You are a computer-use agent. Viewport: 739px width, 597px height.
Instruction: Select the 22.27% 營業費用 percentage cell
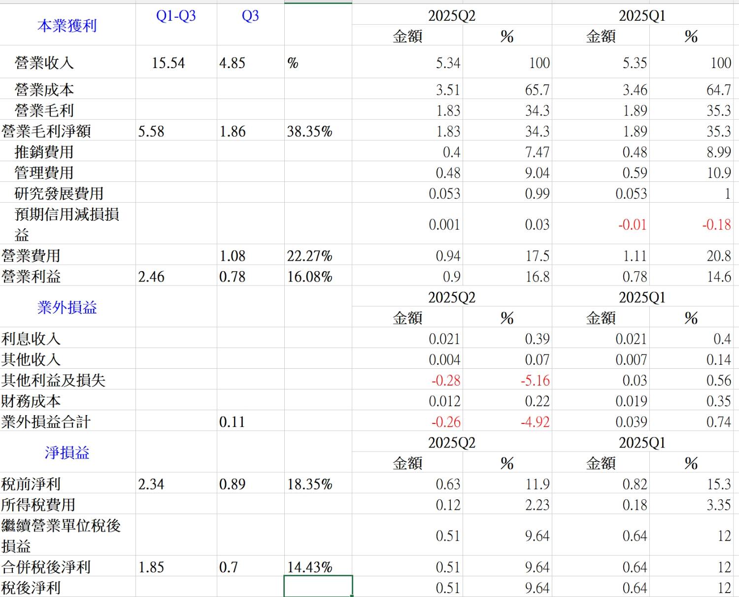pos(310,256)
